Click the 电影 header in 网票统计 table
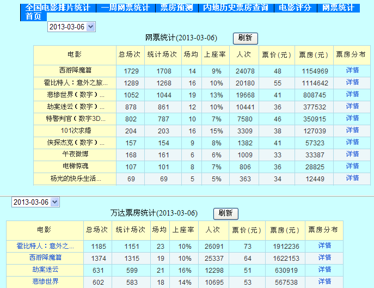The width and height of the screenshot is (374, 288). [75, 54]
